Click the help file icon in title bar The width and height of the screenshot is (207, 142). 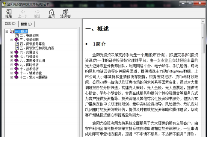(4, 5)
